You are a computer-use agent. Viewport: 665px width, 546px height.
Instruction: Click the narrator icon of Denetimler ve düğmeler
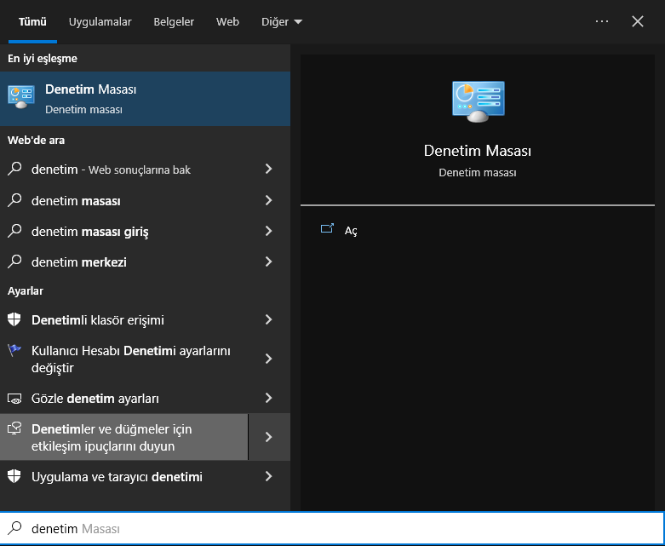[14, 428]
